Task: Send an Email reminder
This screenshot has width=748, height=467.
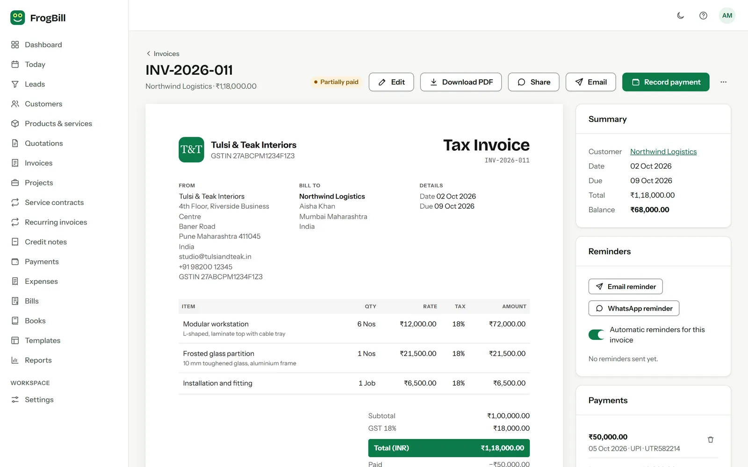Action: tap(626, 287)
